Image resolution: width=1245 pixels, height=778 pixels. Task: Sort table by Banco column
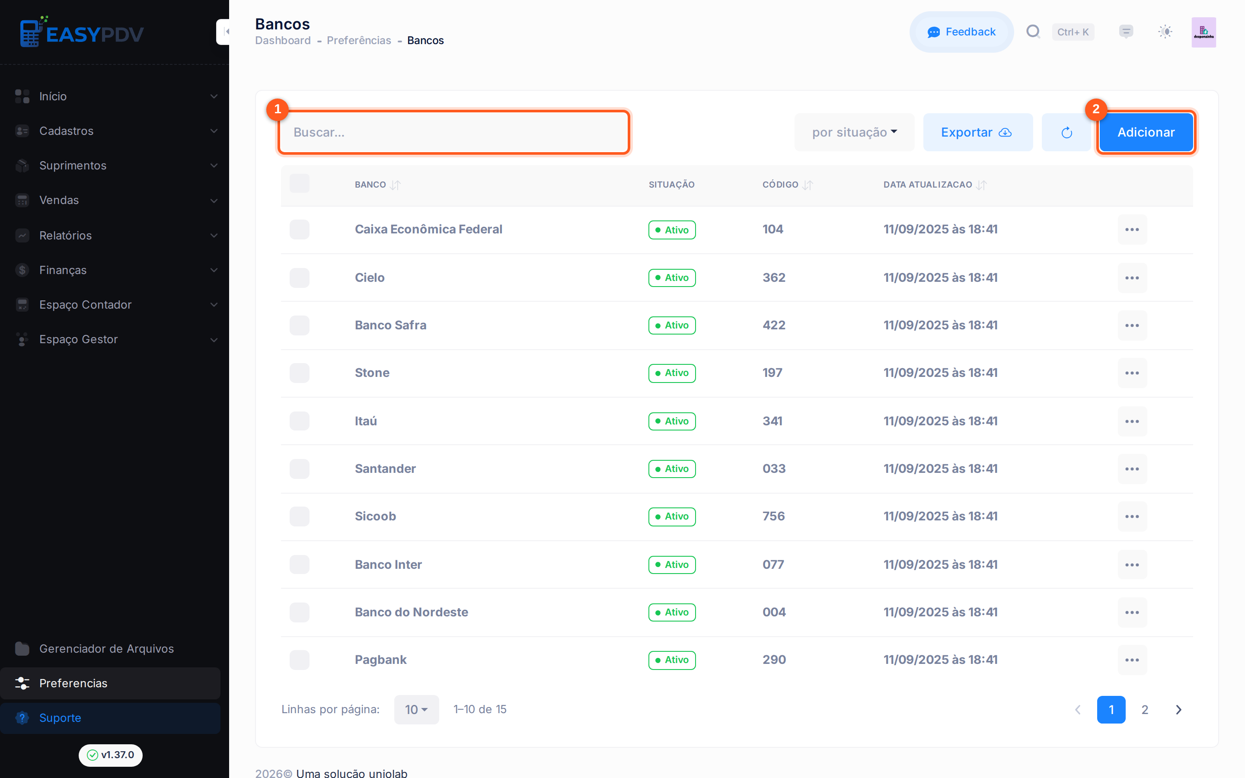click(x=377, y=185)
